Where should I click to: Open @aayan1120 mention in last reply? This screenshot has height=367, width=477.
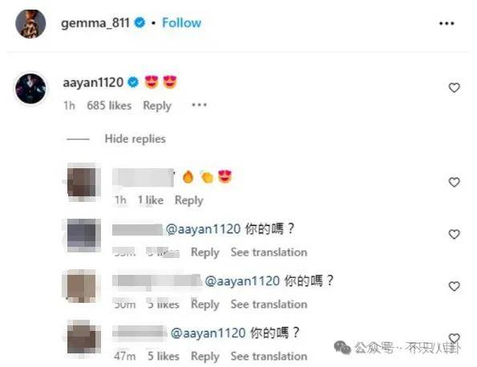[x=208, y=333]
